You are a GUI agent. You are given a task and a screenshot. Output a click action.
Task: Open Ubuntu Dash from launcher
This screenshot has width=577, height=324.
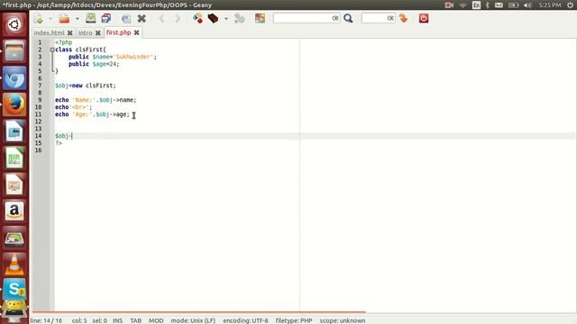[x=14, y=24]
